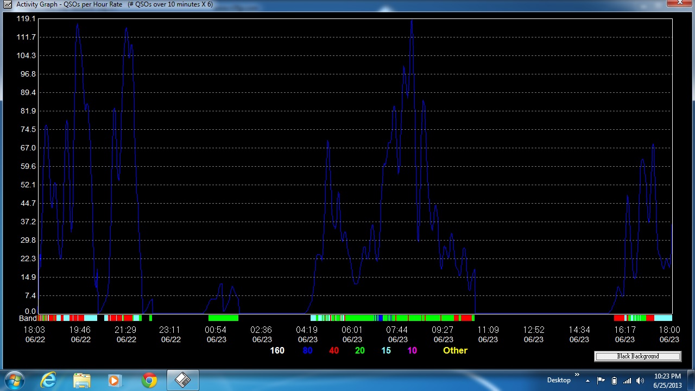Open Windows Media Player from the taskbar
The height and width of the screenshot is (391, 695).
(x=115, y=380)
